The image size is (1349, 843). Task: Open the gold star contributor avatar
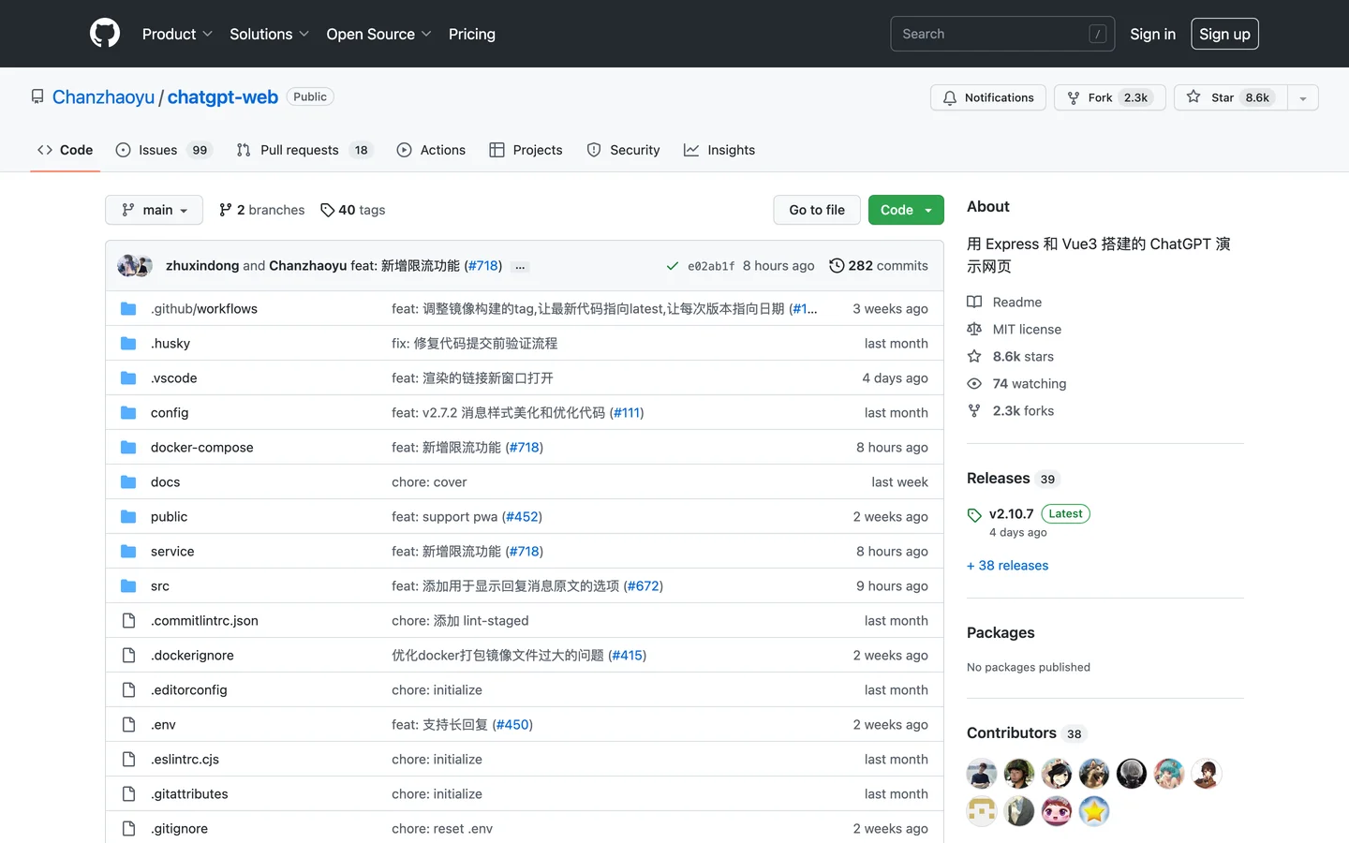pos(1094,811)
